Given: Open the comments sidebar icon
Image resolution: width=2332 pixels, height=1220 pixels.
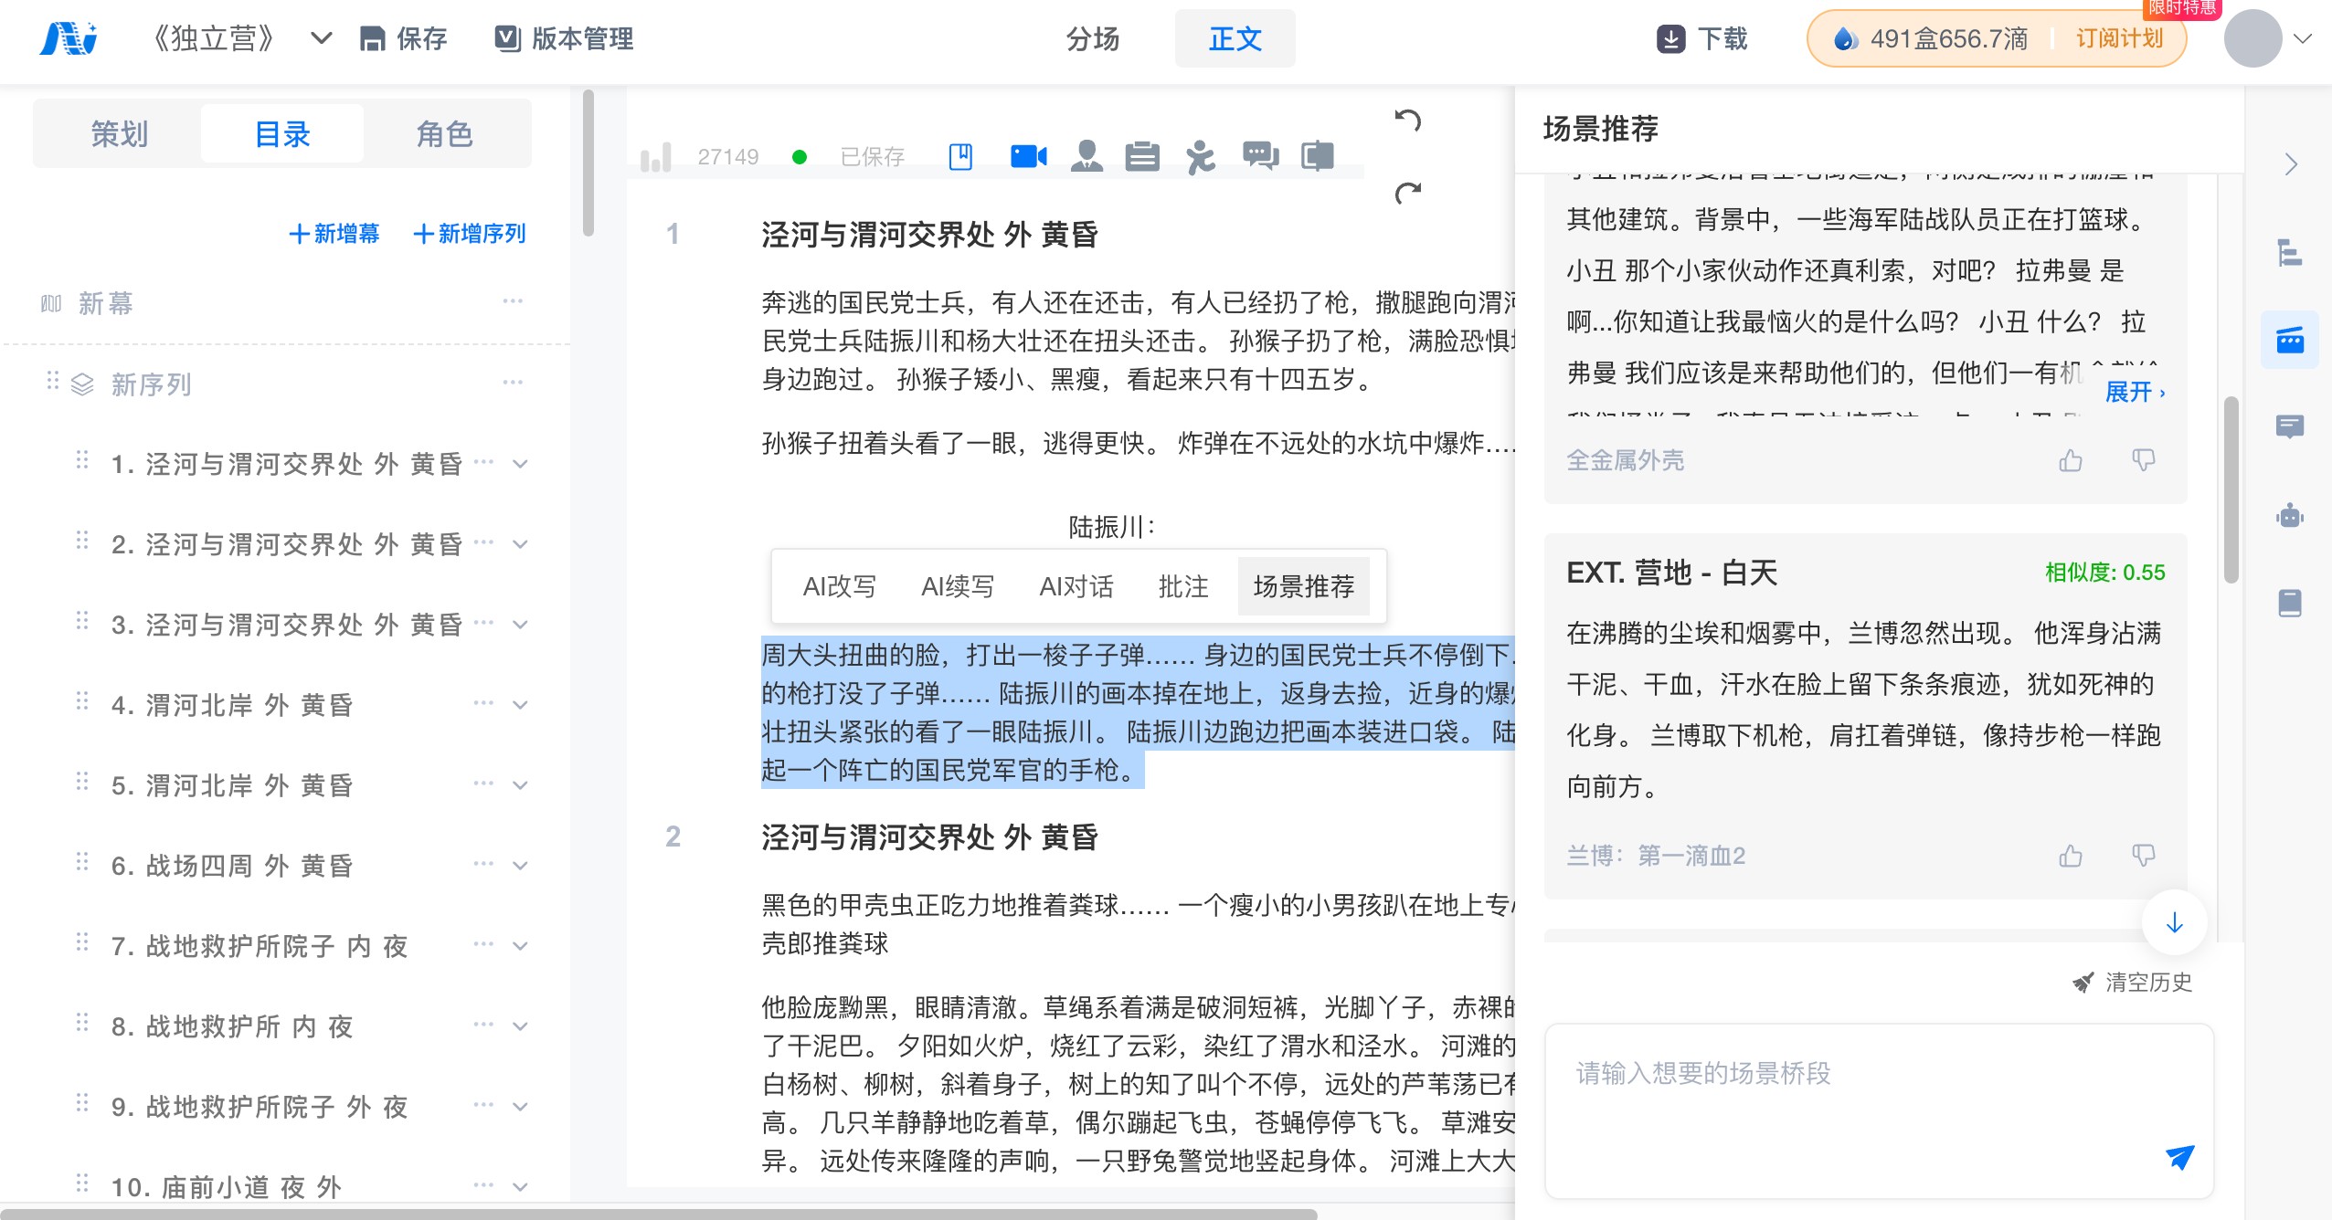Looking at the screenshot, I should click(2290, 426).
